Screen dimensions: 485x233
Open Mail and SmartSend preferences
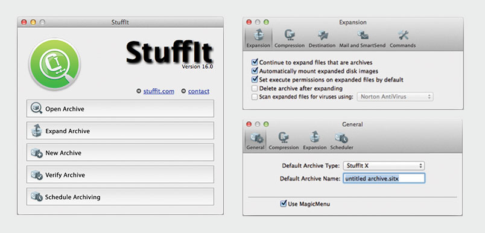click(363, 39)
